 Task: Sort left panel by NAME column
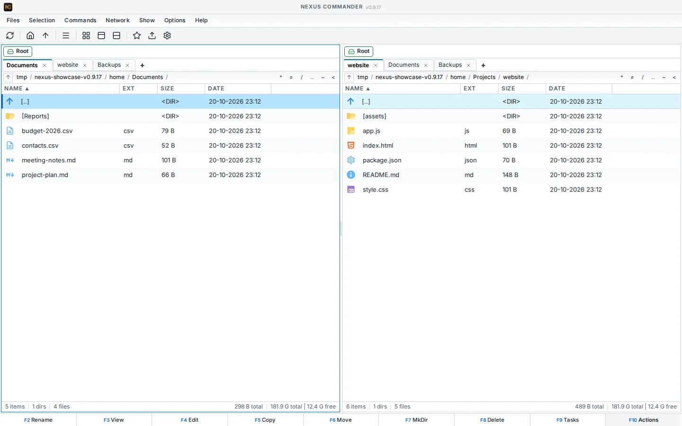tap(17, 89)
